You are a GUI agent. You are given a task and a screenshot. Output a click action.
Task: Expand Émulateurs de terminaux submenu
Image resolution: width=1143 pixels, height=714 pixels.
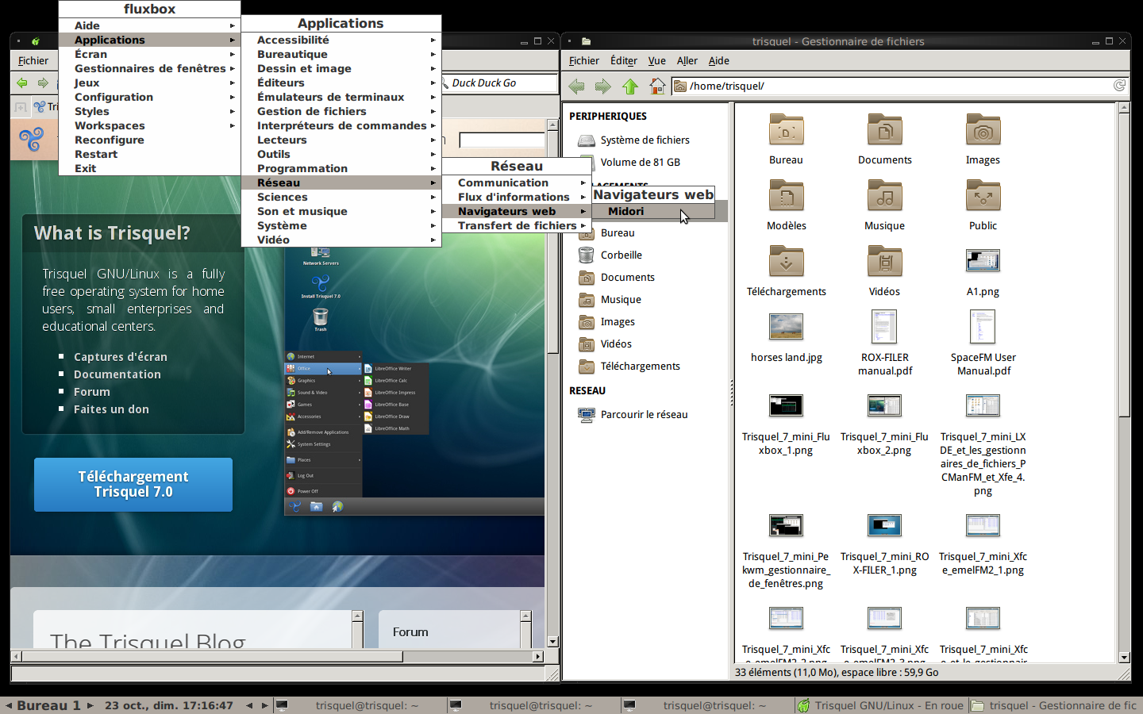341,97
